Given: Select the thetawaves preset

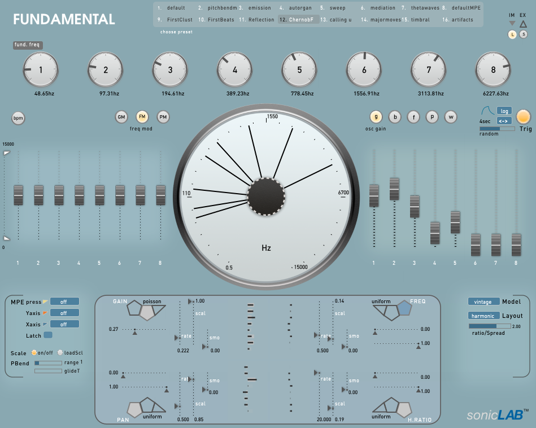Looking at the screenshot, I should pyautogui.click(x=420, y=8).
